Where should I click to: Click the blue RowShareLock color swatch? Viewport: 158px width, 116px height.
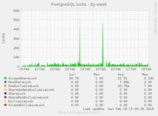tap(5, 82)
